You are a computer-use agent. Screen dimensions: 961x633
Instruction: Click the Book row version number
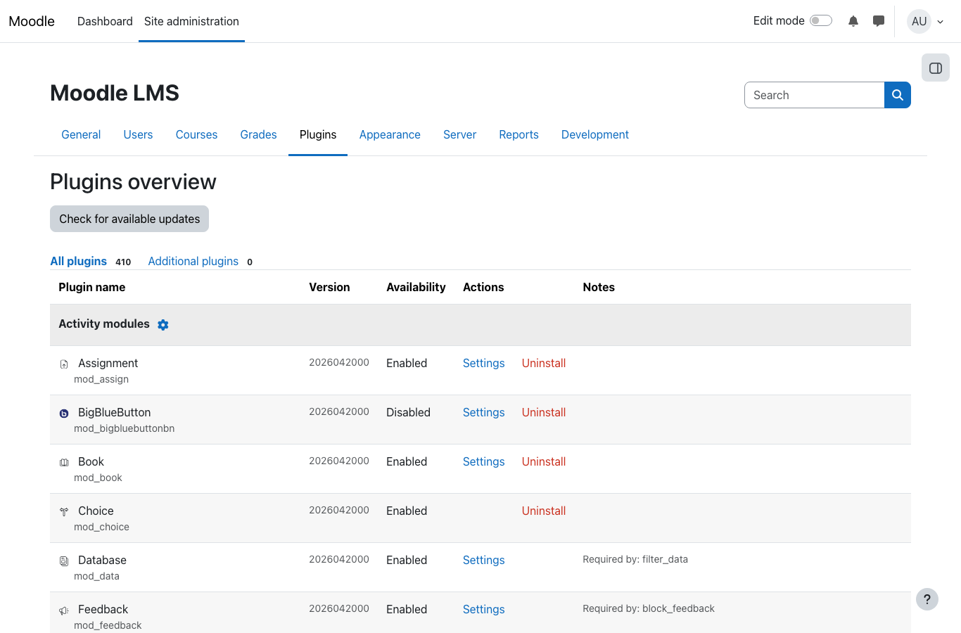point(339,461)
